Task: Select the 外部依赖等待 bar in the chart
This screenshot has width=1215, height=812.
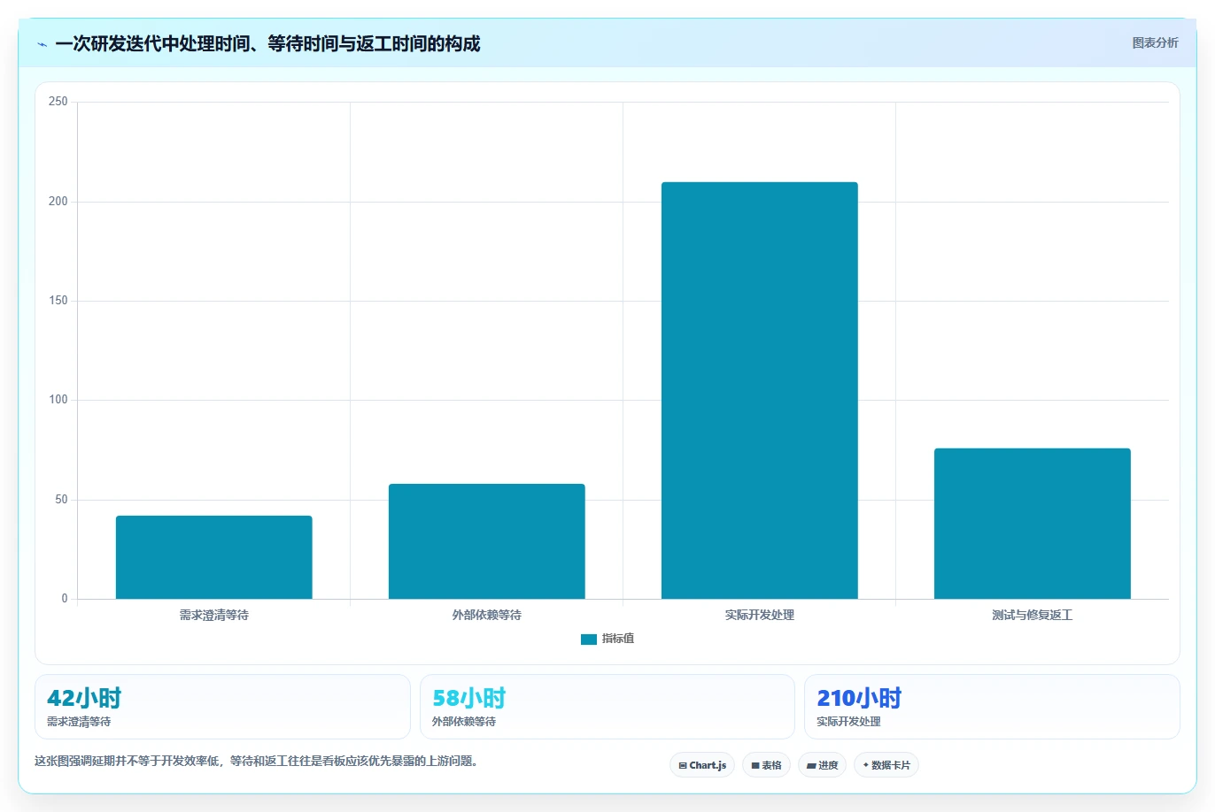Action: tap(487, 541)
